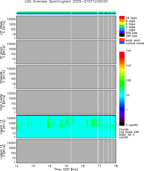This screenshot has width=144, height=171.
Task: Click hour 17 on time axis
Action: pyautogui.click(x=99, y=166)
